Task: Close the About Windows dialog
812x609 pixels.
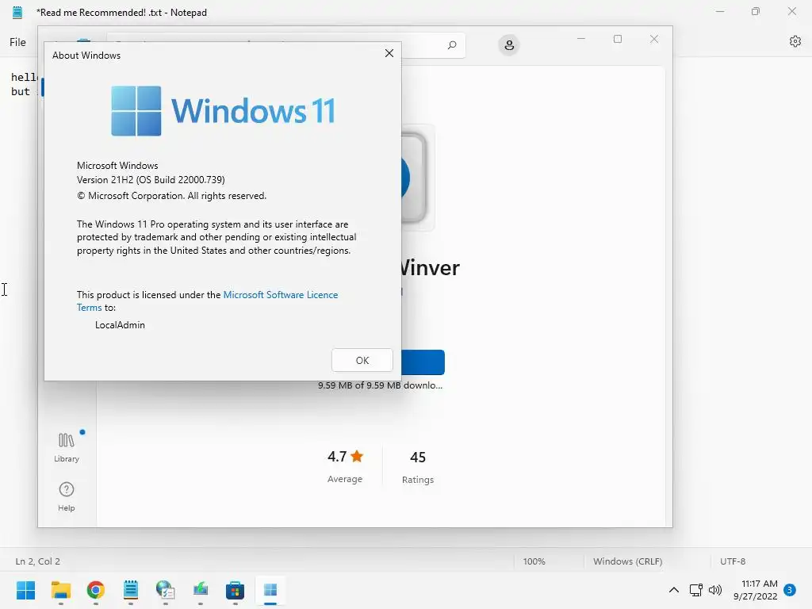Action: tap(389, 53)
